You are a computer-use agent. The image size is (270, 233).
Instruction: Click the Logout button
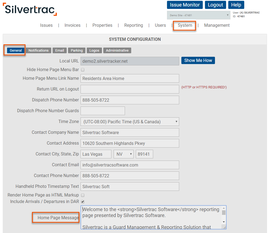[x=216, y=5]
